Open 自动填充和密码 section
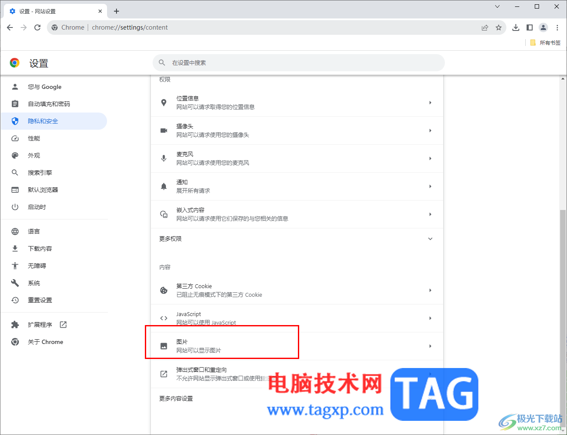 [x=54, y=104]
